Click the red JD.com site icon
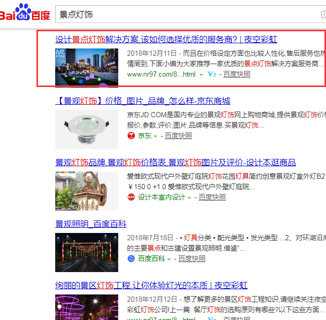Viewport: 326px width, 320px height. pos(131,136)
